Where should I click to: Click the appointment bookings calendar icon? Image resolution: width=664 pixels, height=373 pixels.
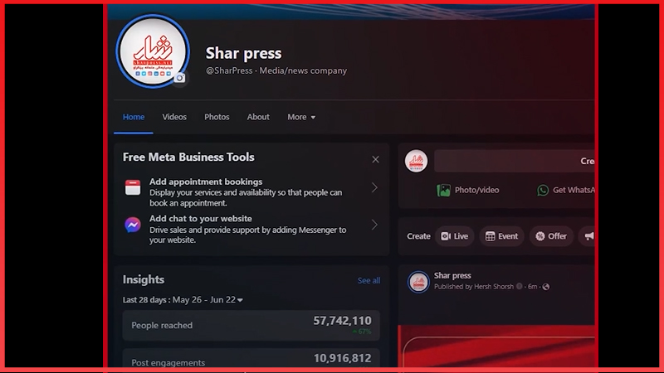coord(133,187)
